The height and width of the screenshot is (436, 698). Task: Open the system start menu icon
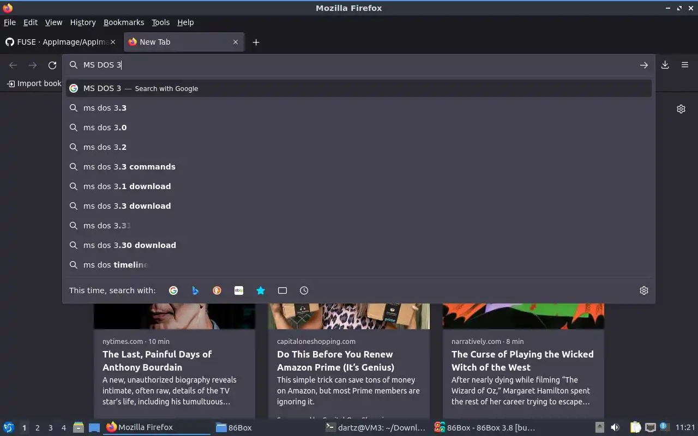coord(9,427)
